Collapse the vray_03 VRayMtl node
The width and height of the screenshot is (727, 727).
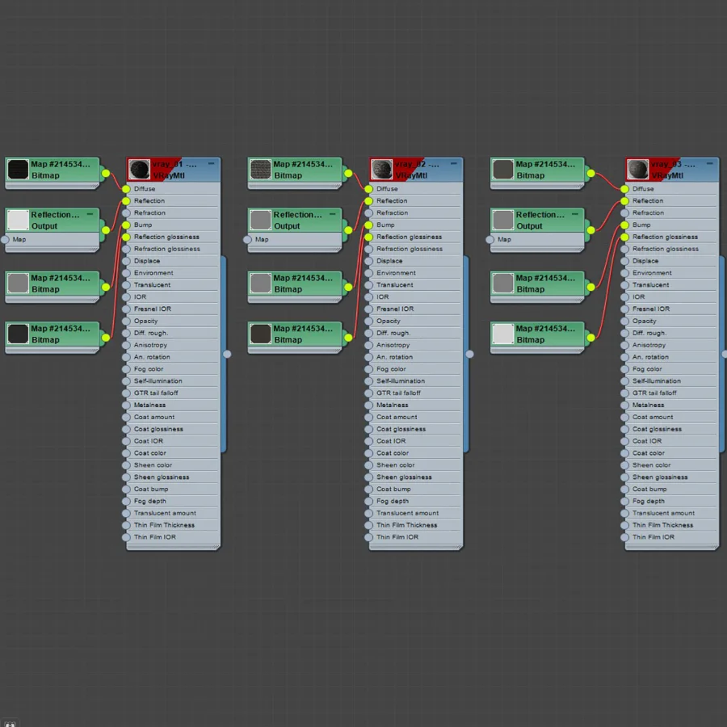click(x=710, y=164)
